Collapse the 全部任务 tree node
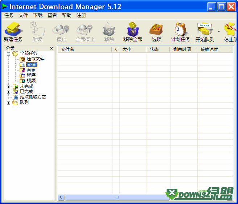Screen dimensions: 238x204 (8, 54)
